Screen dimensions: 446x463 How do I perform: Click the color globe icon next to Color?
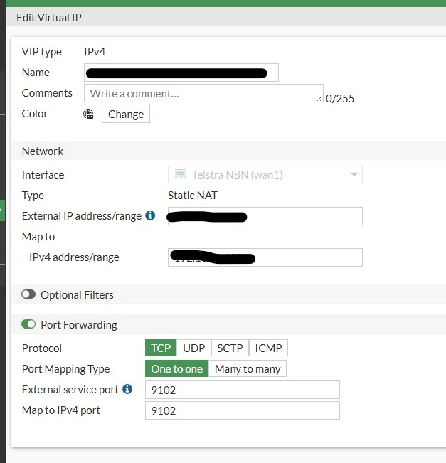[x=88, y=114]
